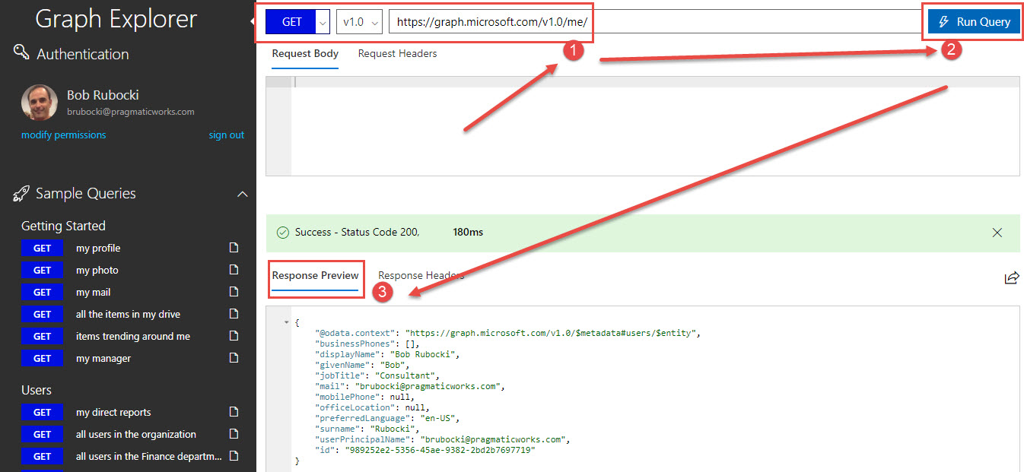Collapse the JSON response root node
The height and width of the screenshot is (472, 1024).
click(x=287, y=322)
